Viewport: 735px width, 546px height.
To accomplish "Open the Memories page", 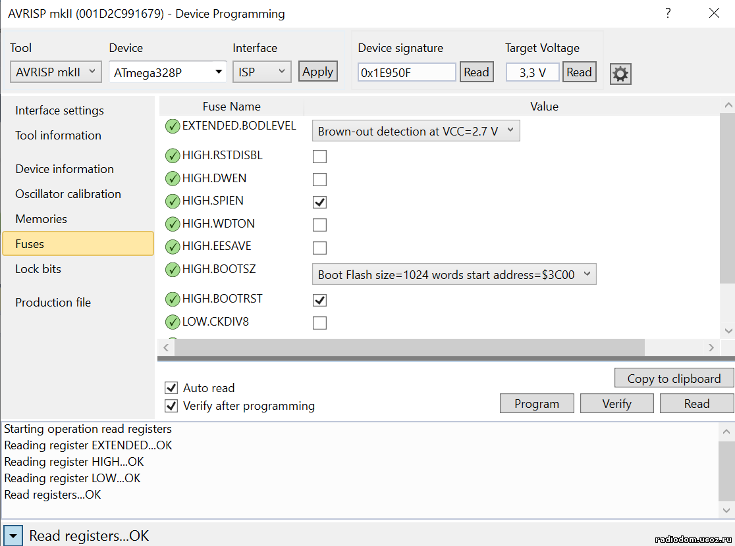I will click(x=41, y=218).
